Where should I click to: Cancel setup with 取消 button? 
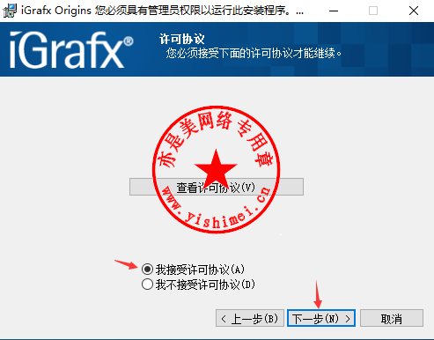(x=392, y=318)
